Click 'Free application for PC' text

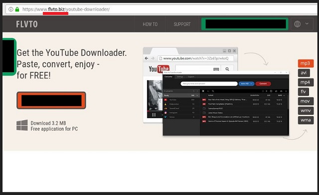tap(54, 129)
